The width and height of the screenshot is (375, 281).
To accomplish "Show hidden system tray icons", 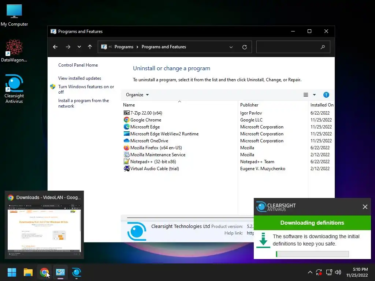I will pyautogui.click(x=310, y=272).
